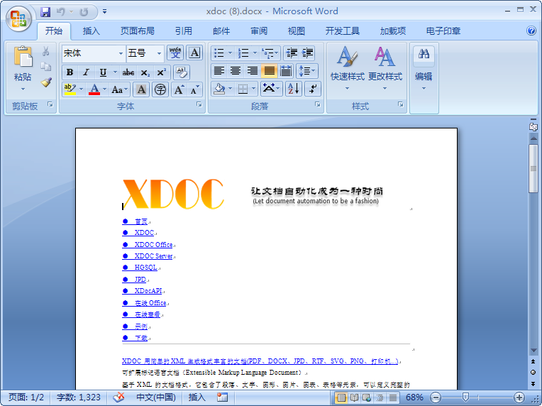
Task: Grow the font size
Action: pos(179,90)
